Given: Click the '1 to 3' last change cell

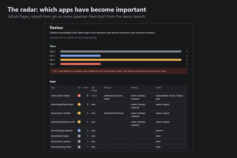Looking at the screenshot, I should (x=94, y=96).
